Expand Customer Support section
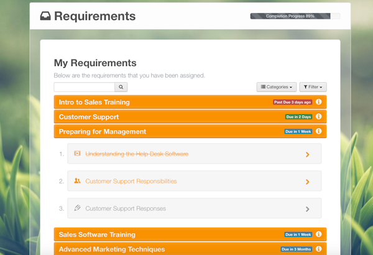Screen dimensions: 373x255 [x=190, y=117]
